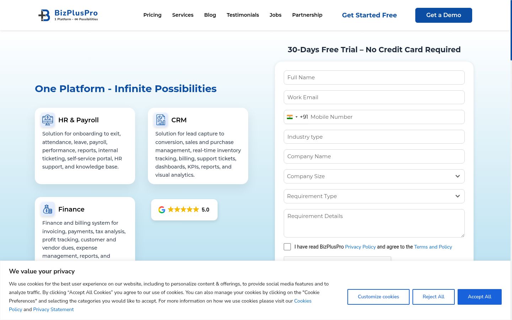Open the Services nav item

tap(183, 15)
